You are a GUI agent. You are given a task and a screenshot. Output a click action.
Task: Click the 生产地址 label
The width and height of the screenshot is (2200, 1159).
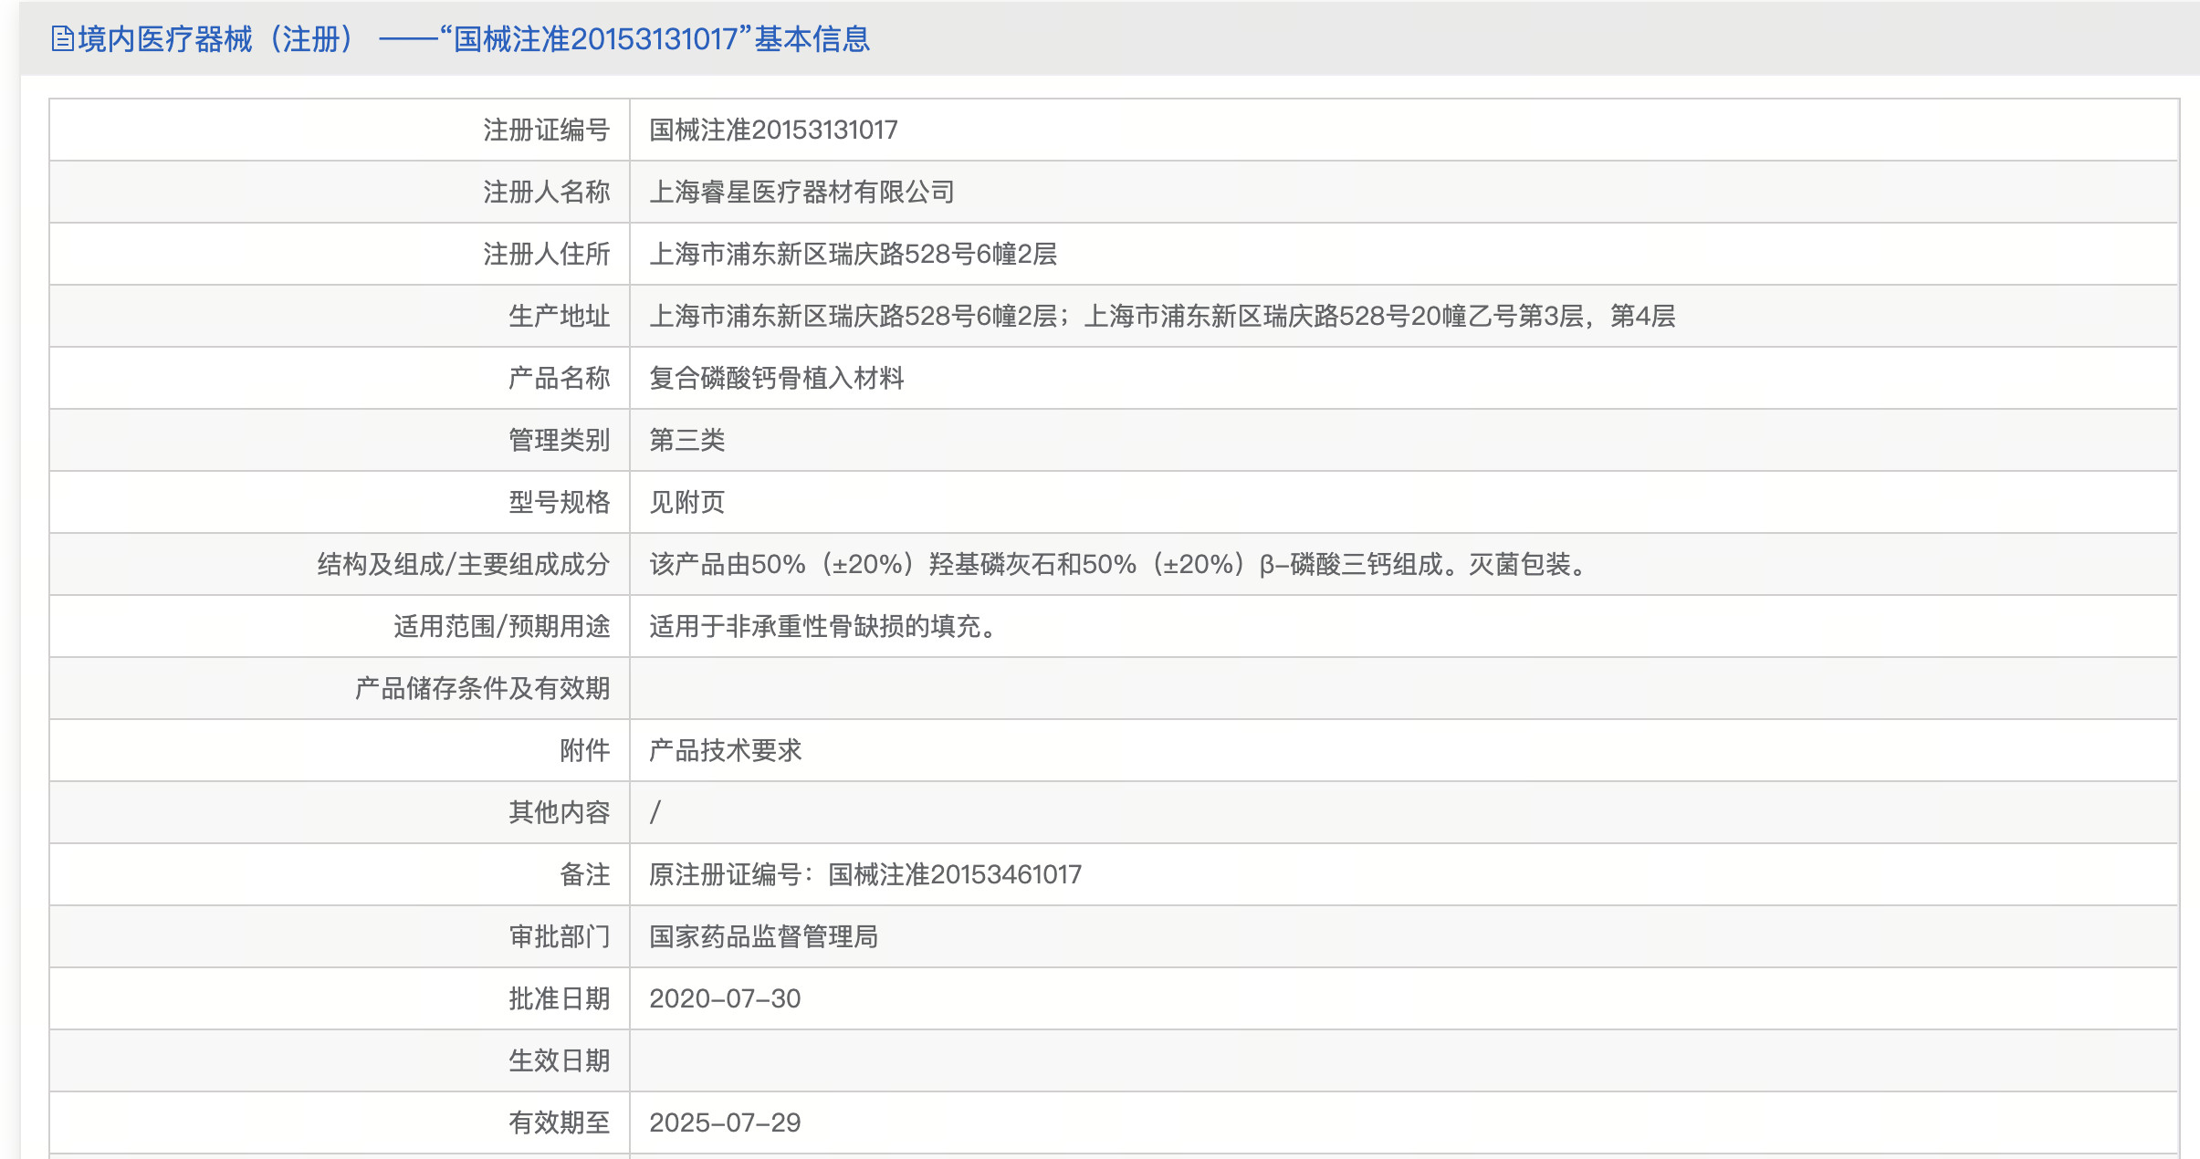(560, 316)
